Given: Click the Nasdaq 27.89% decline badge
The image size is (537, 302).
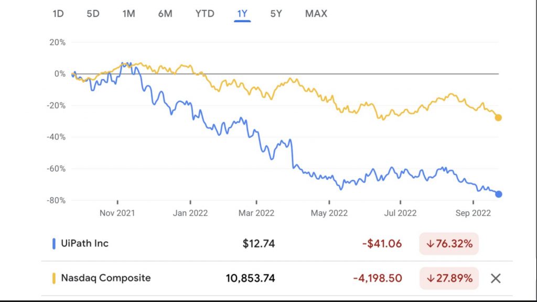Looking at the screenshot, I should [x=449, y=278].
